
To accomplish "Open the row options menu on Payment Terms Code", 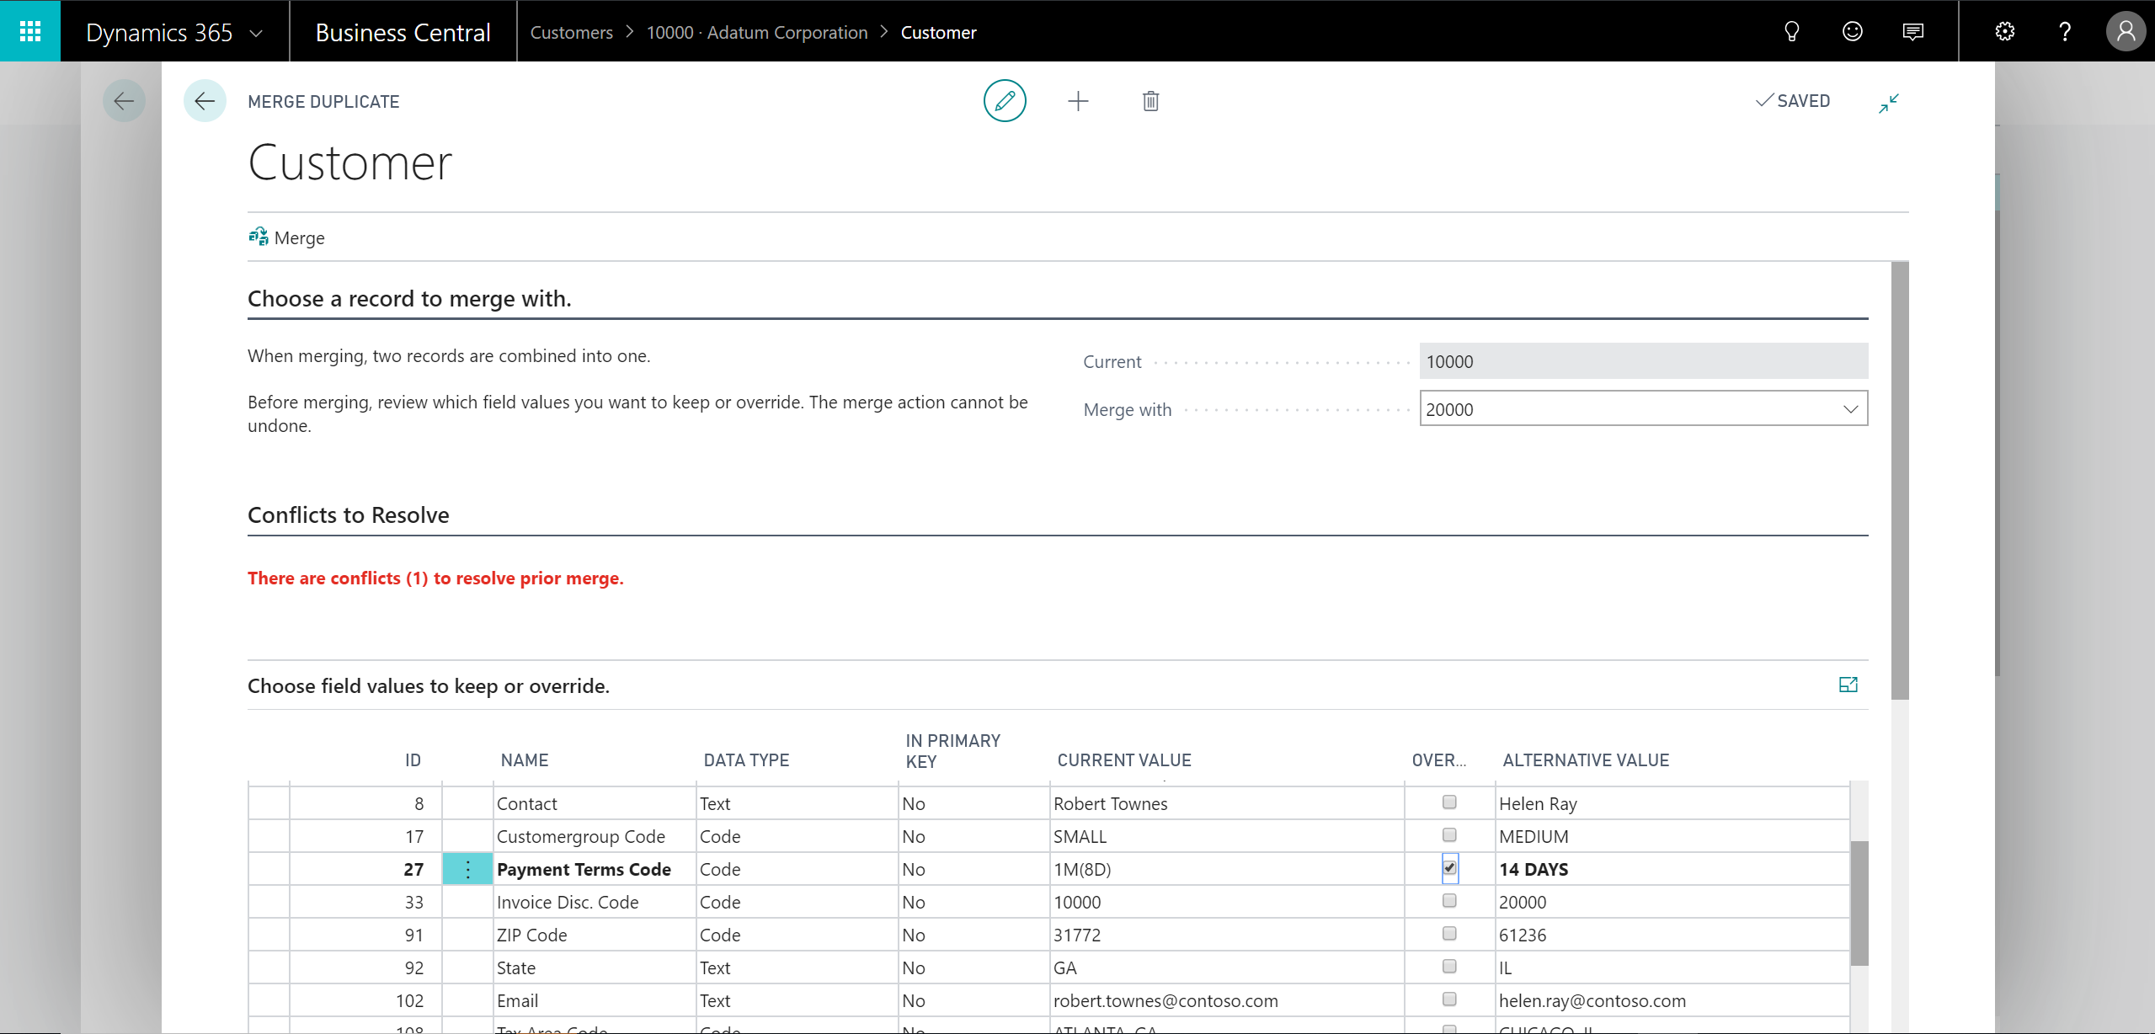I will coord(467,869).
